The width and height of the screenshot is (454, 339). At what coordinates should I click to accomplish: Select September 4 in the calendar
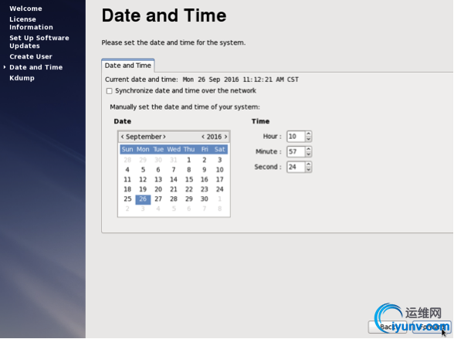(127, 170)
